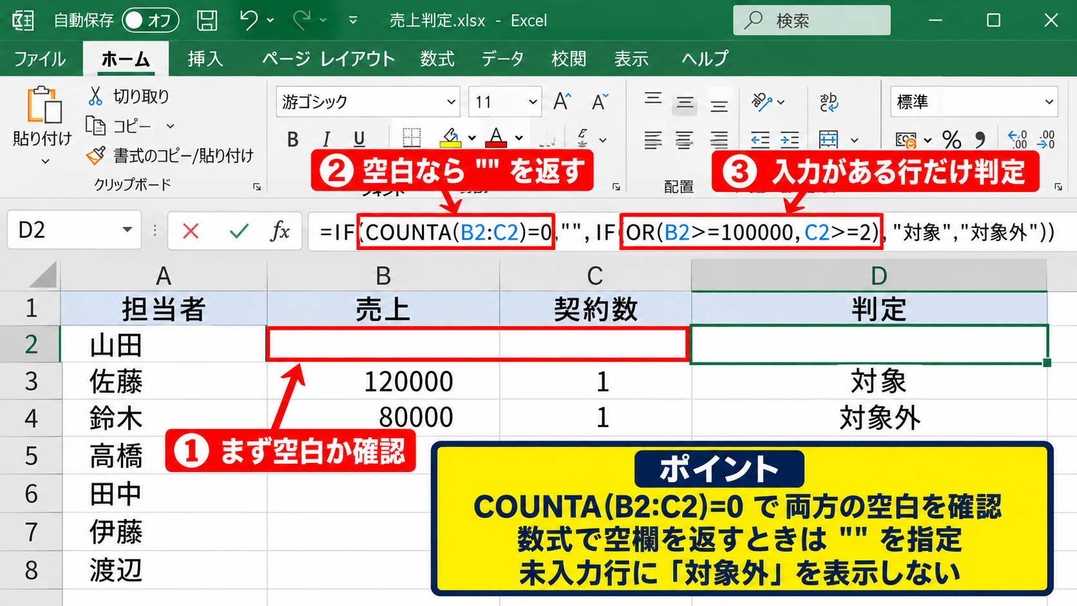Click the red font color swatch
Viewport: 1077px width, 606px height.
(x=496, y=138)
